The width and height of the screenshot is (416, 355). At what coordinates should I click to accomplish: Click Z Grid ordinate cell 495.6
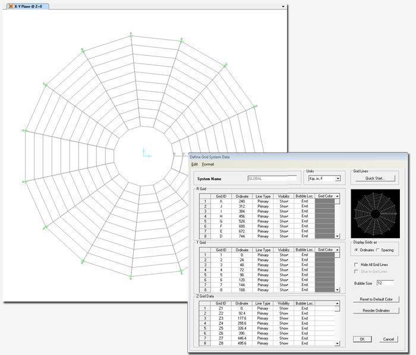242,343
